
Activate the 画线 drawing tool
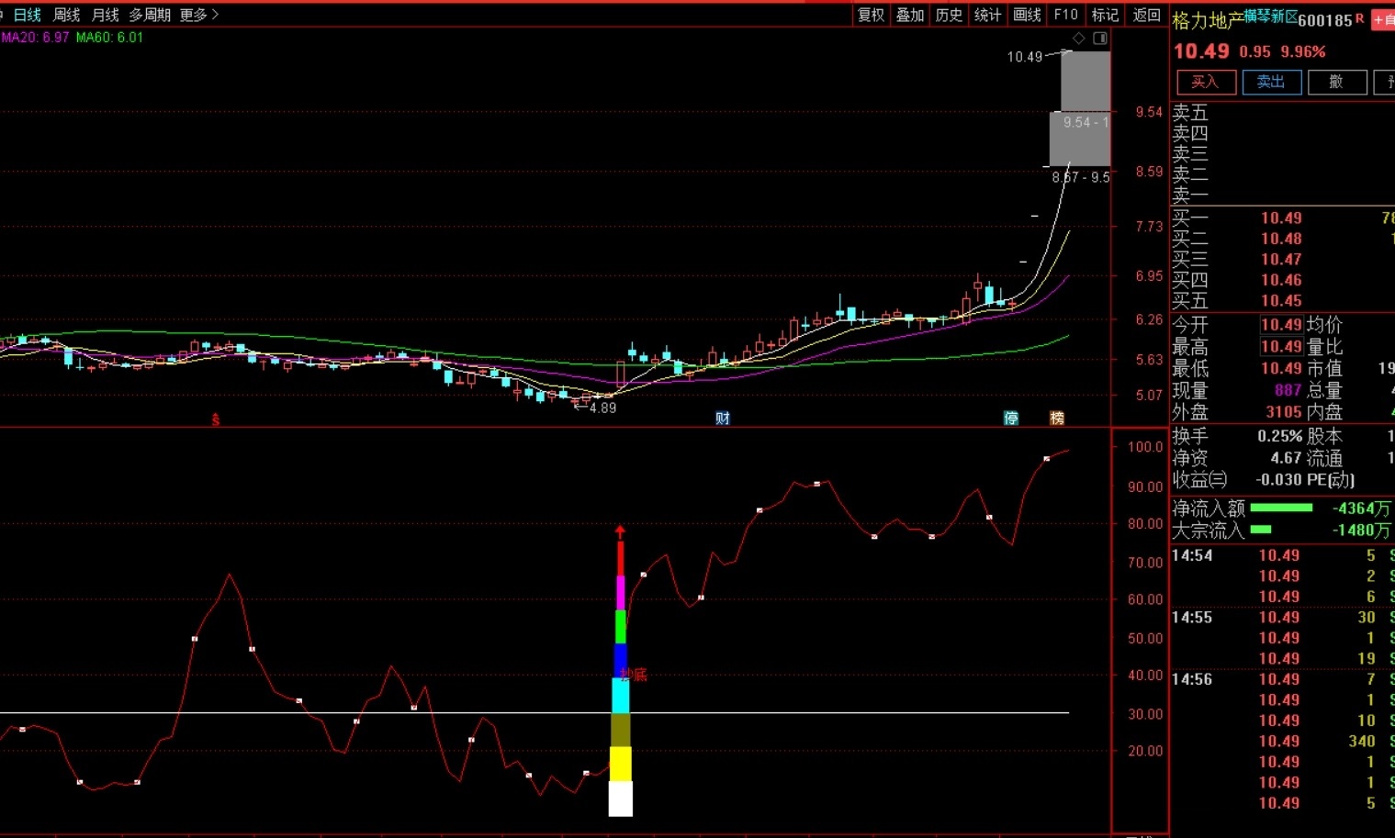pos(1027,15)
